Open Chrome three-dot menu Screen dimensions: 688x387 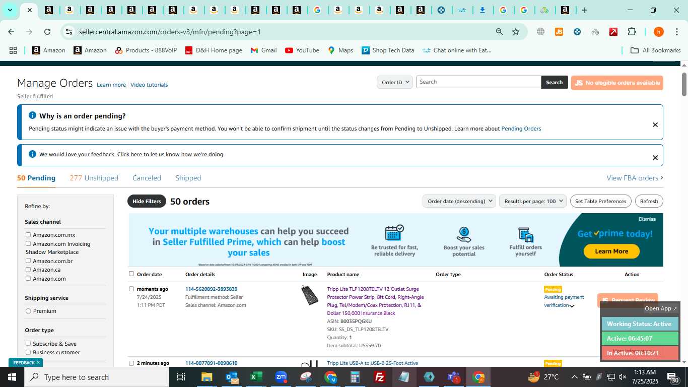tap(676, 32)
